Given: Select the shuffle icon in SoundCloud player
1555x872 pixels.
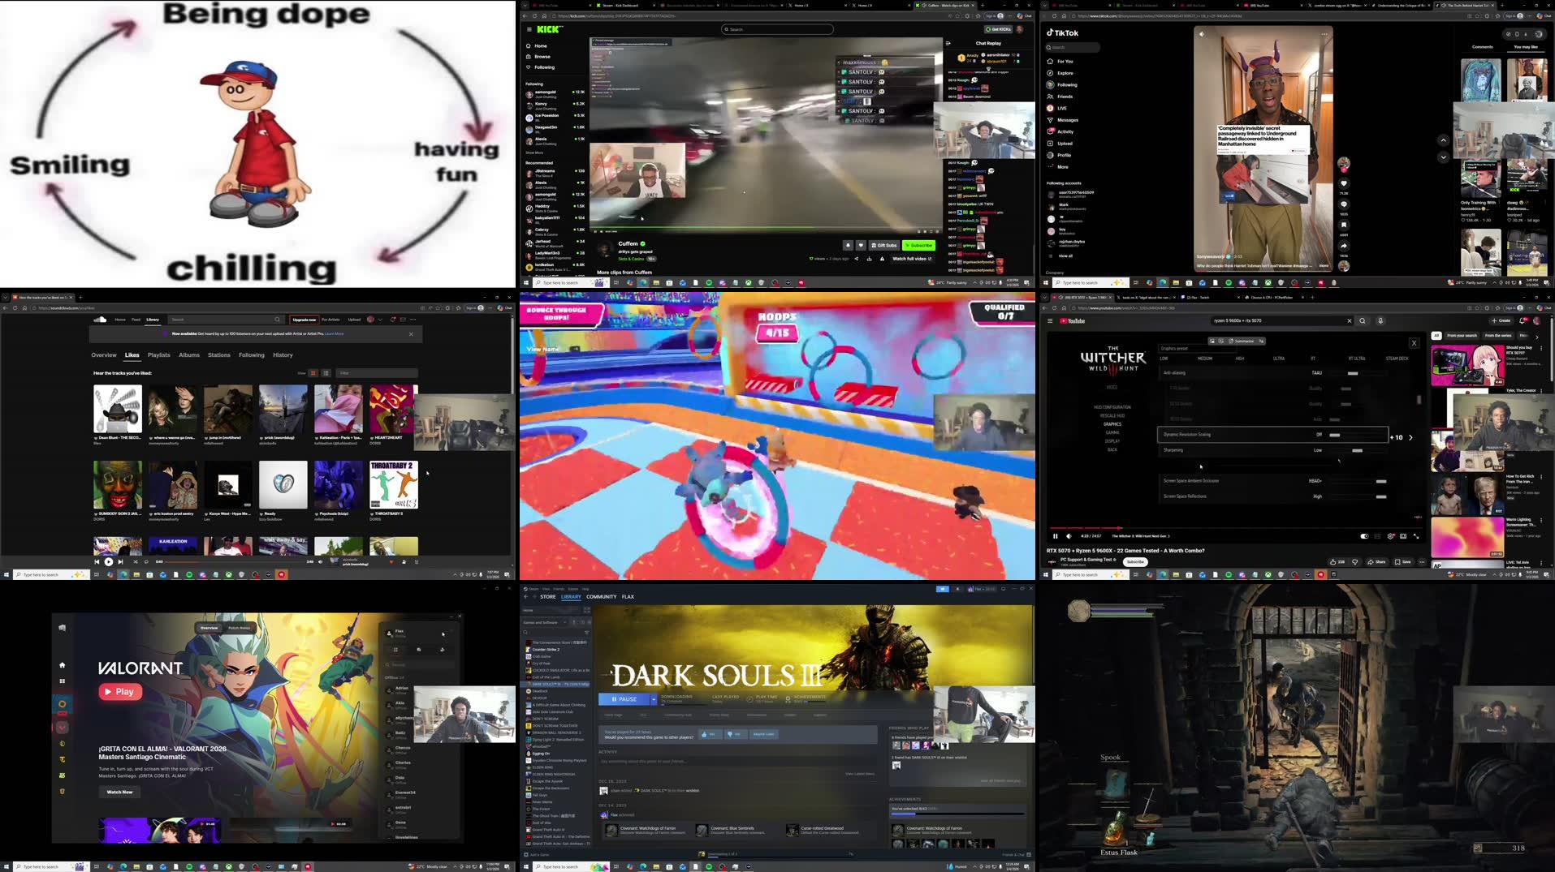Looking at the screenshot, I should [135, 561].
